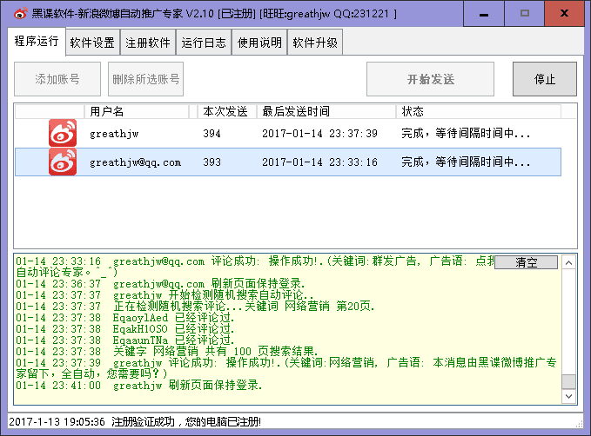Viewport: 591px width, 436px height.
Task: Click the Weibo icon in the greathjw@qq.com row
Action: coord(63,162)
